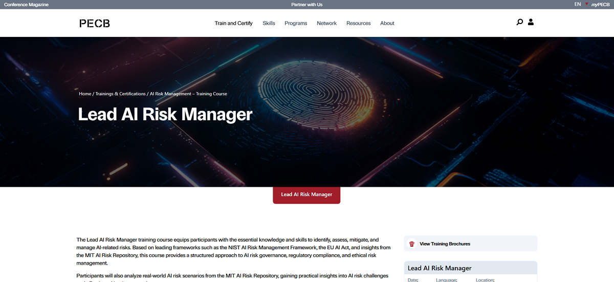Click the Language label in sidebar panel

pos(446,280)
